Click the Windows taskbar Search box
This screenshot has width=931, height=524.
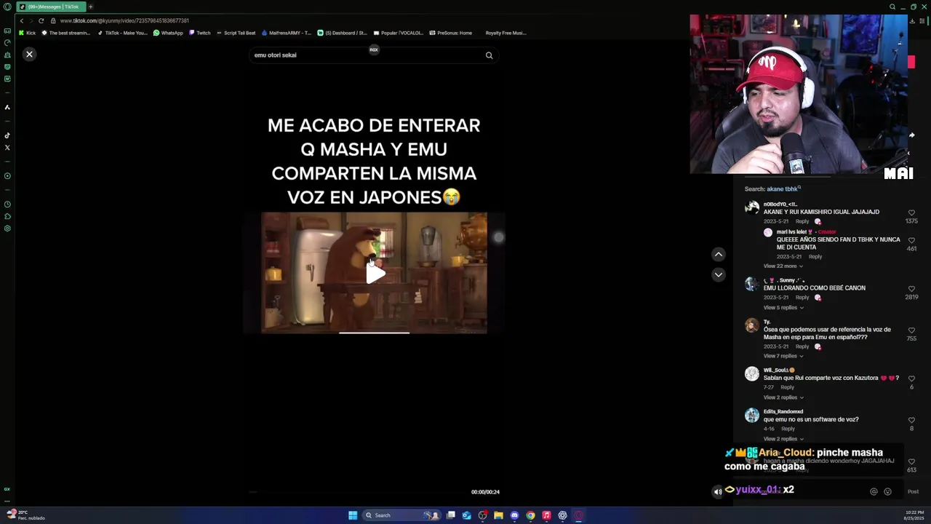point(401,515)
